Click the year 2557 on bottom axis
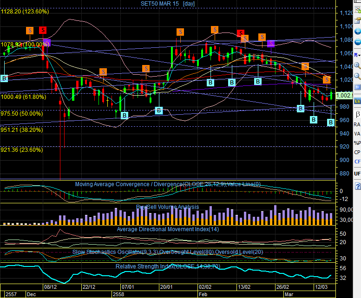The height and width of the screenshot is (298, 361). 11,294
